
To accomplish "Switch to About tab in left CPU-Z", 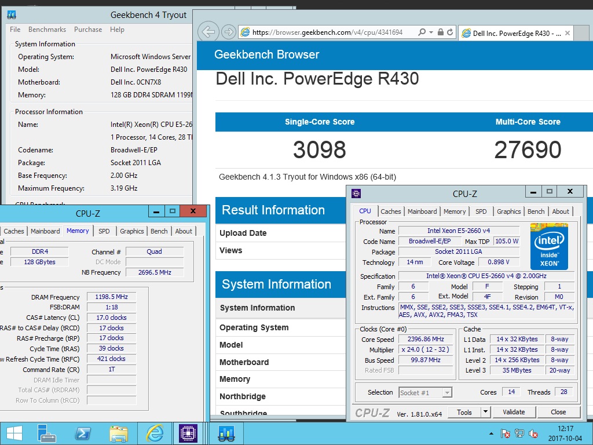I will (x=184, y=231).
